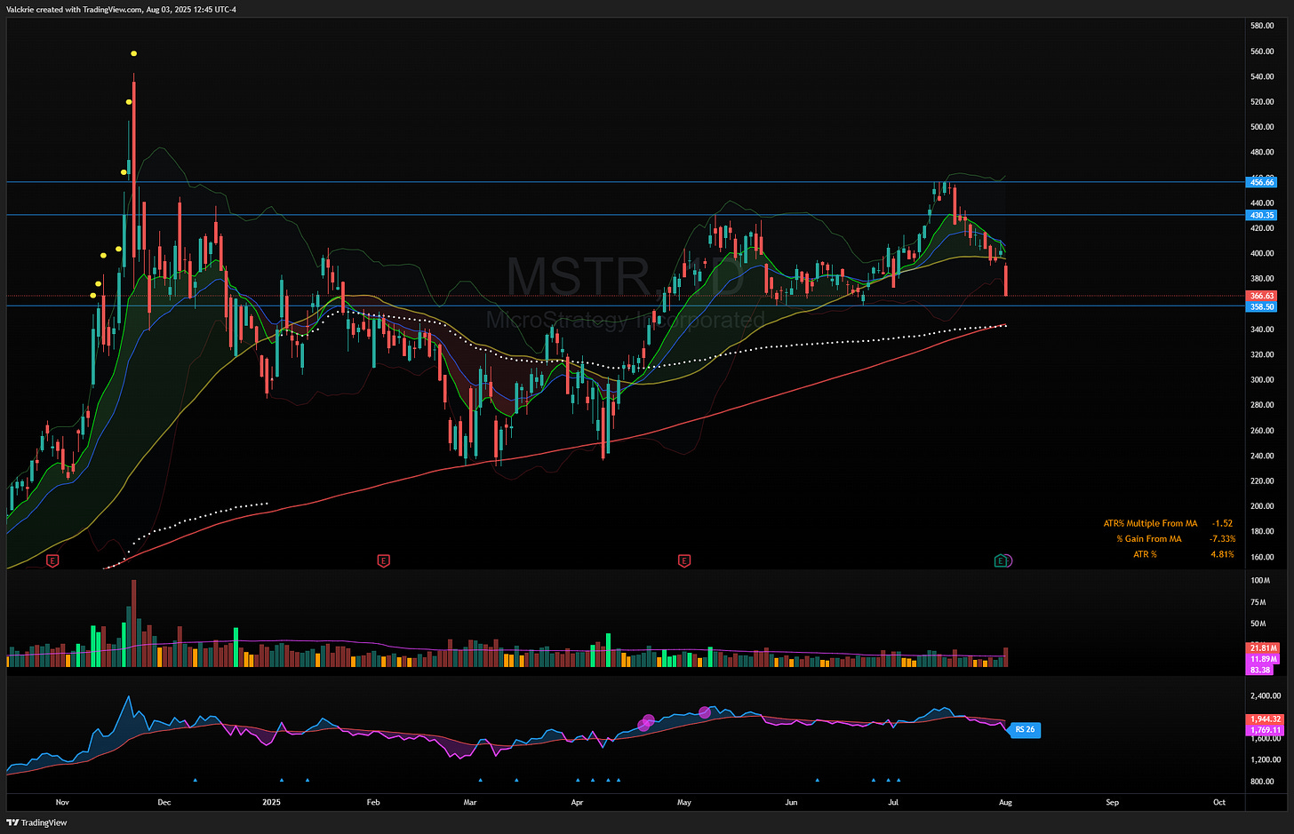Click the magenta 11.89M volume average label
This screenshot has height=834, width=1294.
coord(1264,659)
